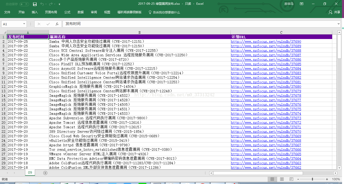This screenshot has width=344, height=184.
Task: Select cell 漏洞名称 header
Action: point(139,37)
